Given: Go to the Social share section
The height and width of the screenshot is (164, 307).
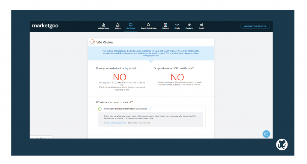Looking at the screenshot, I should pyautogui.click(x=201, y=26).
